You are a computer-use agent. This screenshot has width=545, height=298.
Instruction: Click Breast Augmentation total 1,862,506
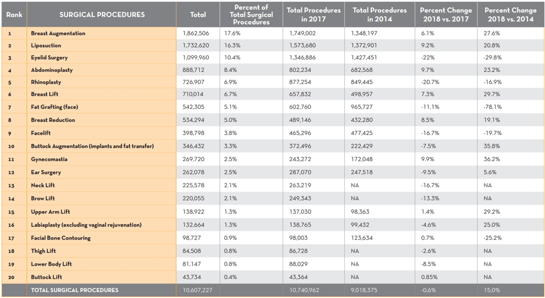tap(196, 34)
